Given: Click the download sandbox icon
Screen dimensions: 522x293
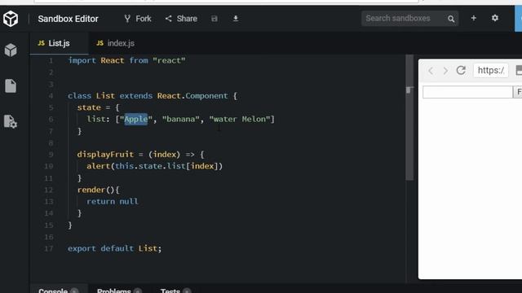Looking at the screenshot, I should [236, 18].
